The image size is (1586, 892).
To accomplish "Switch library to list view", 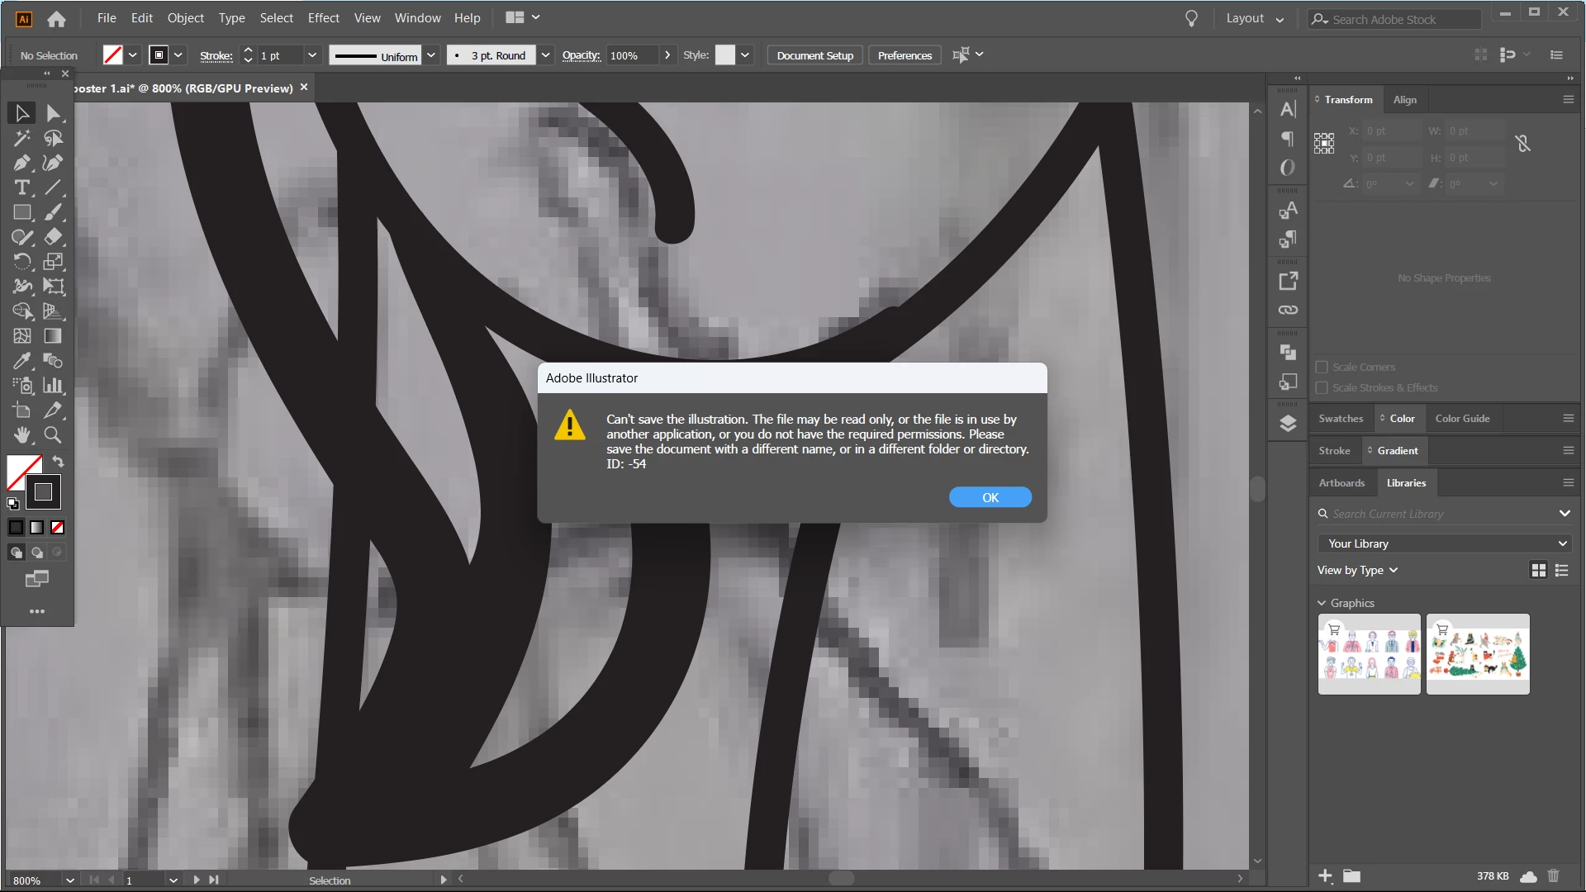I will (x=1561, y=571).
